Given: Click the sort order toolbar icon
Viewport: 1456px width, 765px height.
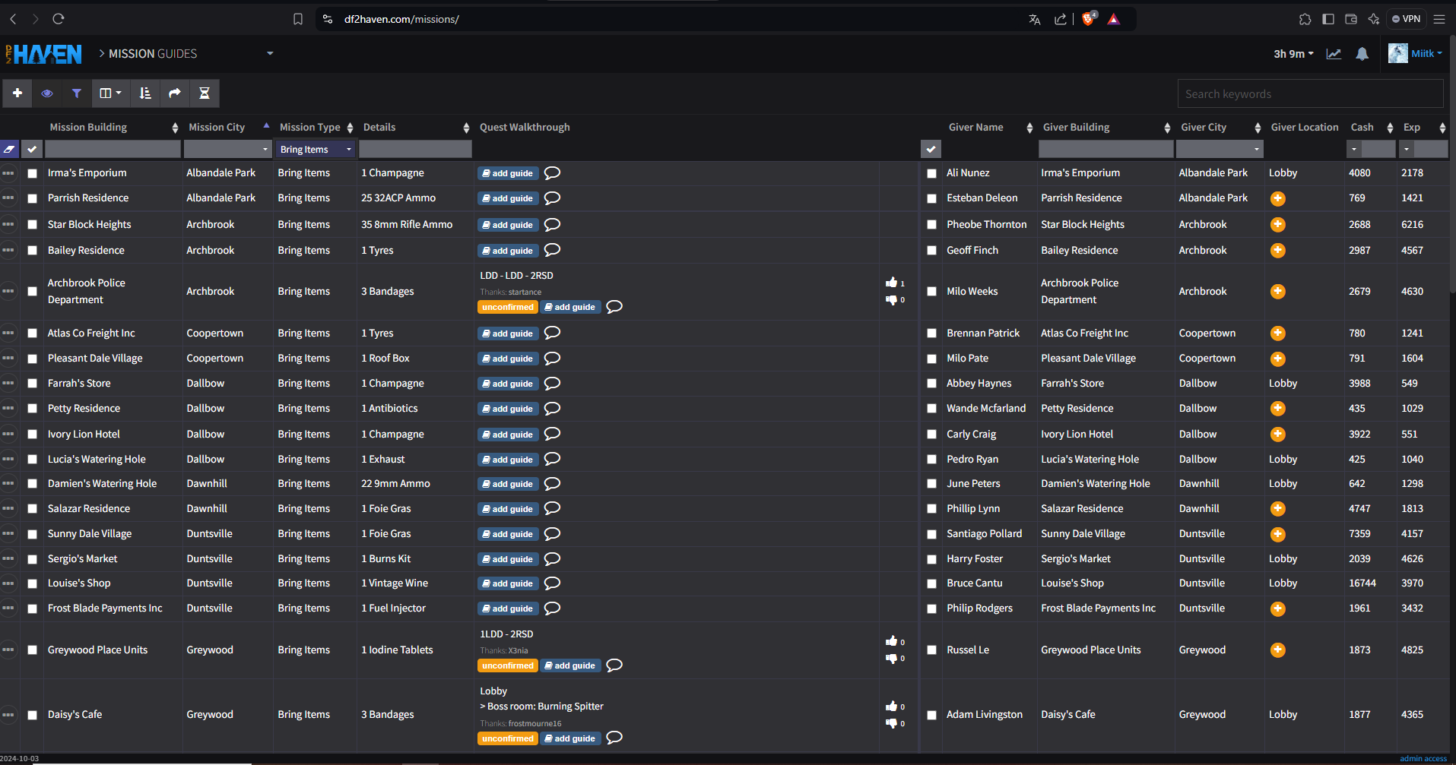Looking at the screenshot, I should (144, 93).
